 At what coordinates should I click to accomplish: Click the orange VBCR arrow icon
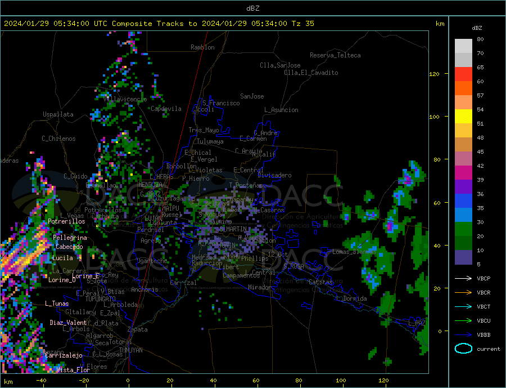(463, 293)
